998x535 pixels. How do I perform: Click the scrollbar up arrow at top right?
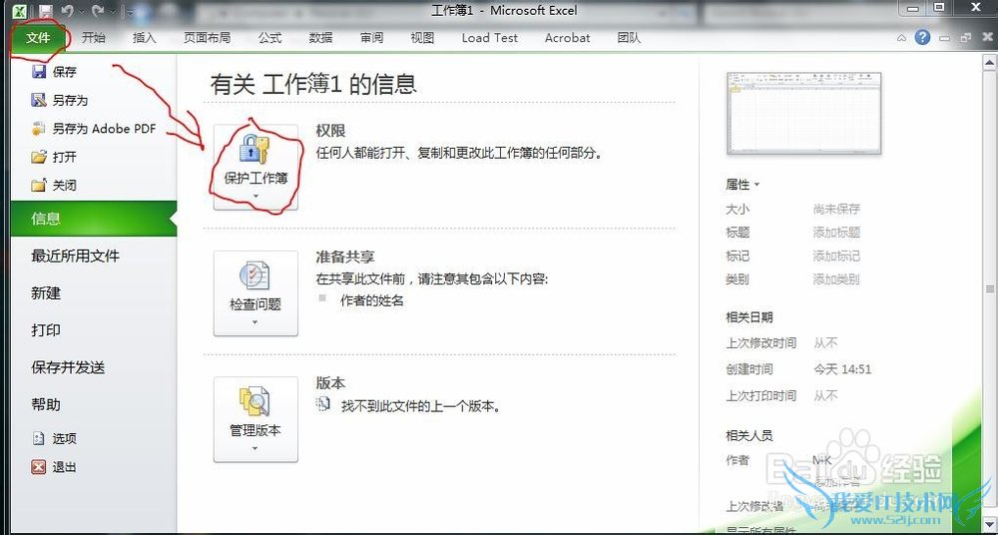pyautogui.click(x=989, y=63)
